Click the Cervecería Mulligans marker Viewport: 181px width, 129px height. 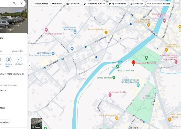tap(106, 33)
